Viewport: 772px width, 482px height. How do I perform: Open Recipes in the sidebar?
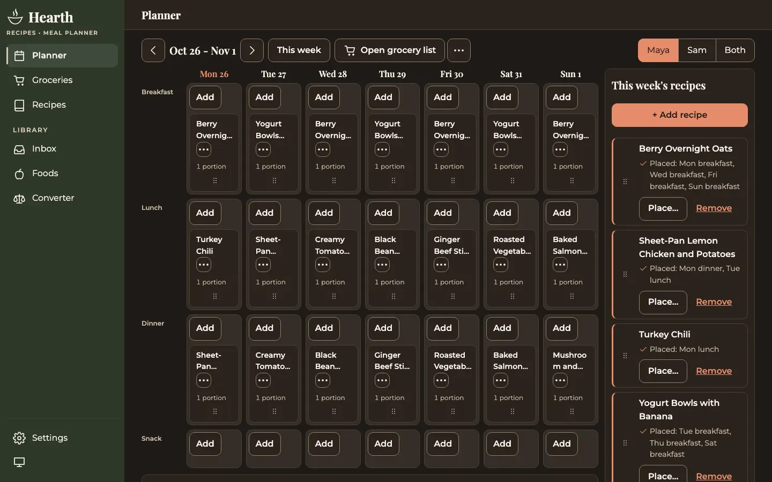62,105
